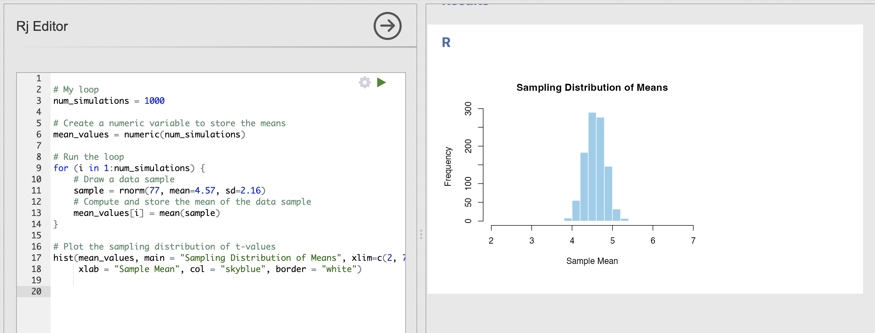This screenshot has width=875, height=333.
Task: Click line number 20 in the gutter
Action: pyautogui.click(x=37, y=291)
